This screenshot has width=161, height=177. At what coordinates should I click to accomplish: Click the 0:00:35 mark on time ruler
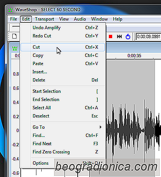(x=134, y=56)
